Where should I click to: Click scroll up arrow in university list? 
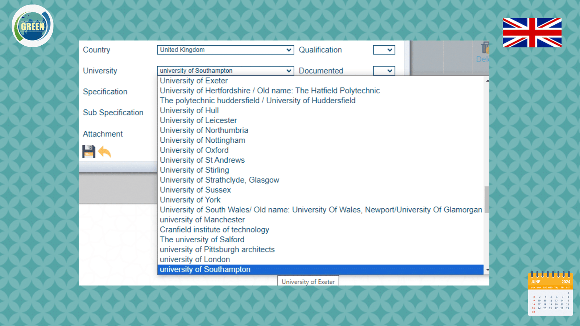point(487,81)
